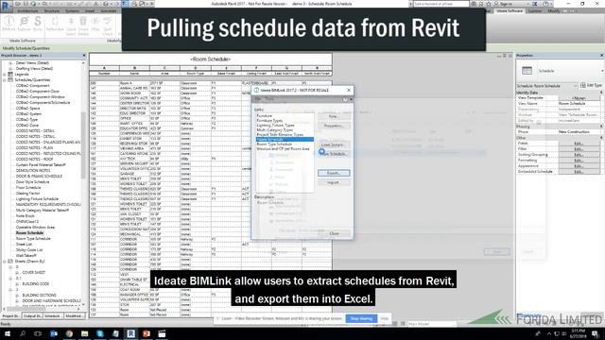Open the Tools menu in the BIMLink dialog
The height and width of the screenshot is (340, 605).
pyautogui.click(x=269, y=99)
